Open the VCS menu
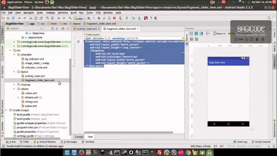Viewport: 277px width, 156px height. 98,13
